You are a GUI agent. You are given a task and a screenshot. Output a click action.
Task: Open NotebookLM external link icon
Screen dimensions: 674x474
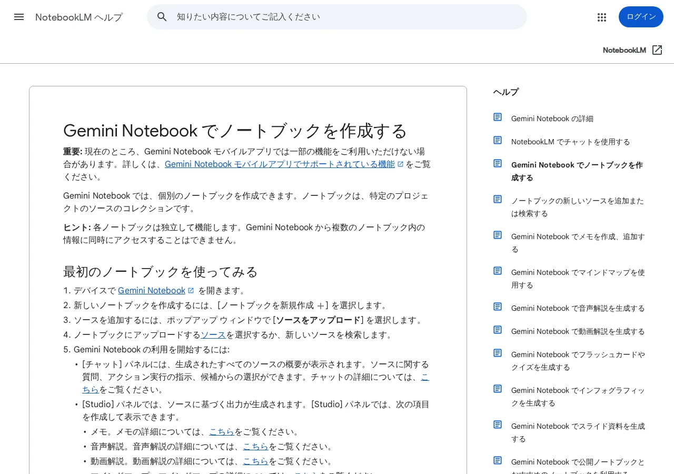coord(657,50)
